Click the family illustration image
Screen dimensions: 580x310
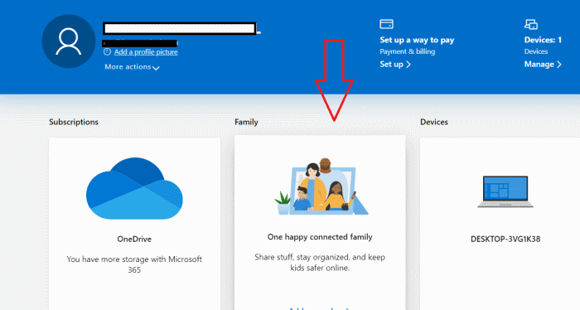[x=321, y=186]
